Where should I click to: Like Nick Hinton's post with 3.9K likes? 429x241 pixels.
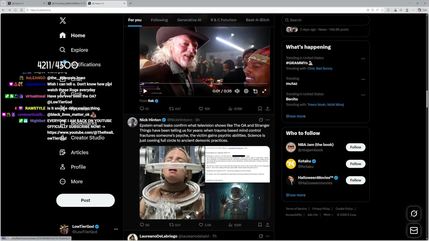point(205,225)
